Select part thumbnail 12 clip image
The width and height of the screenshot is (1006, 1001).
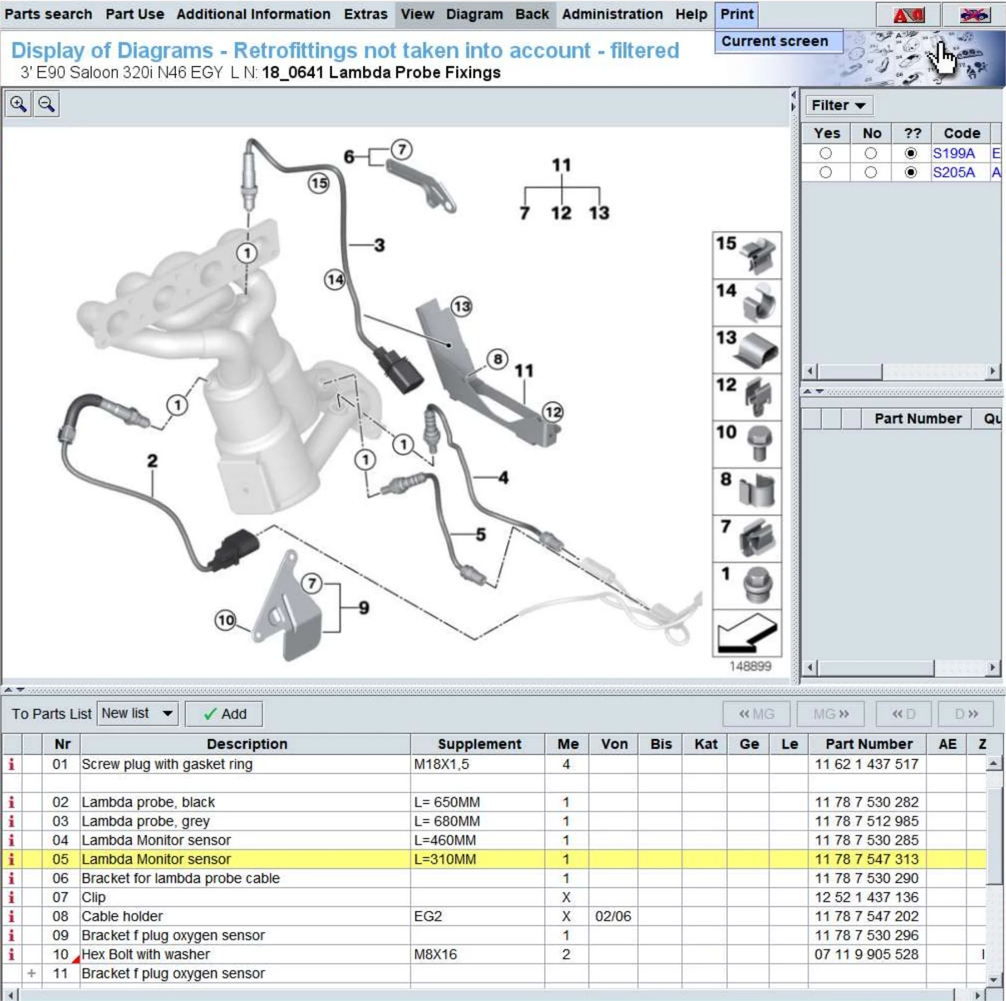(747, 397)
